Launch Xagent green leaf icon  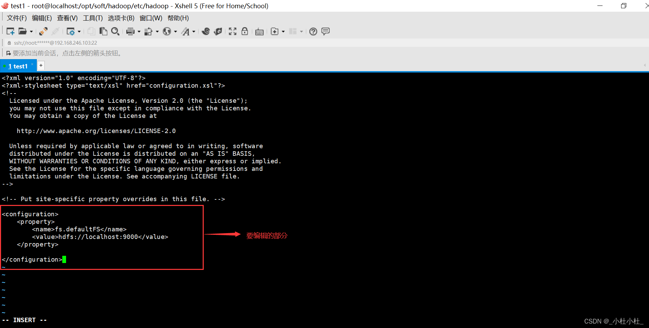click(218, 31)
